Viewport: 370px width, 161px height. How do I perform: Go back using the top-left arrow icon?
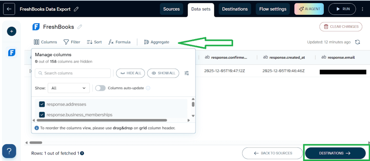tap(9, 9)
